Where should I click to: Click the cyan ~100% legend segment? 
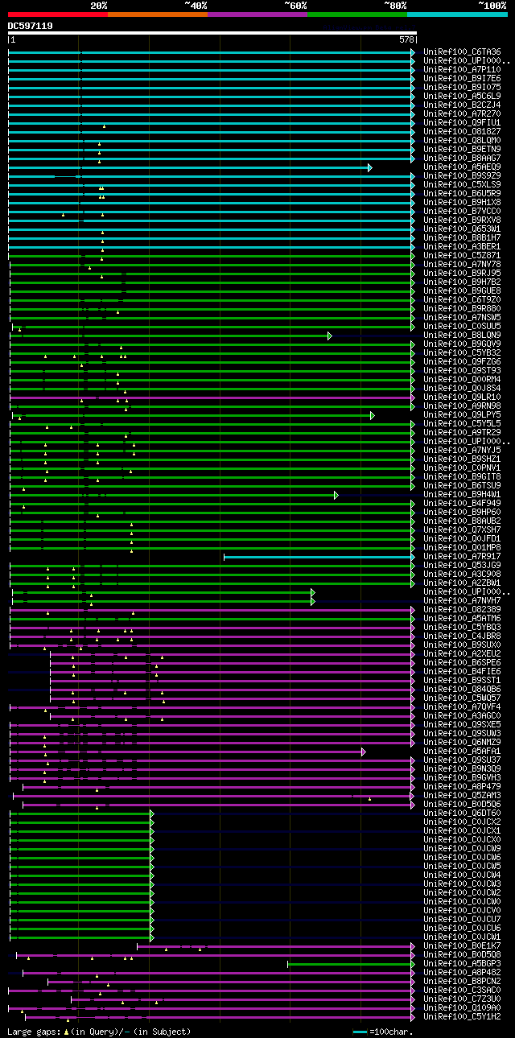[x=457, y=14]
